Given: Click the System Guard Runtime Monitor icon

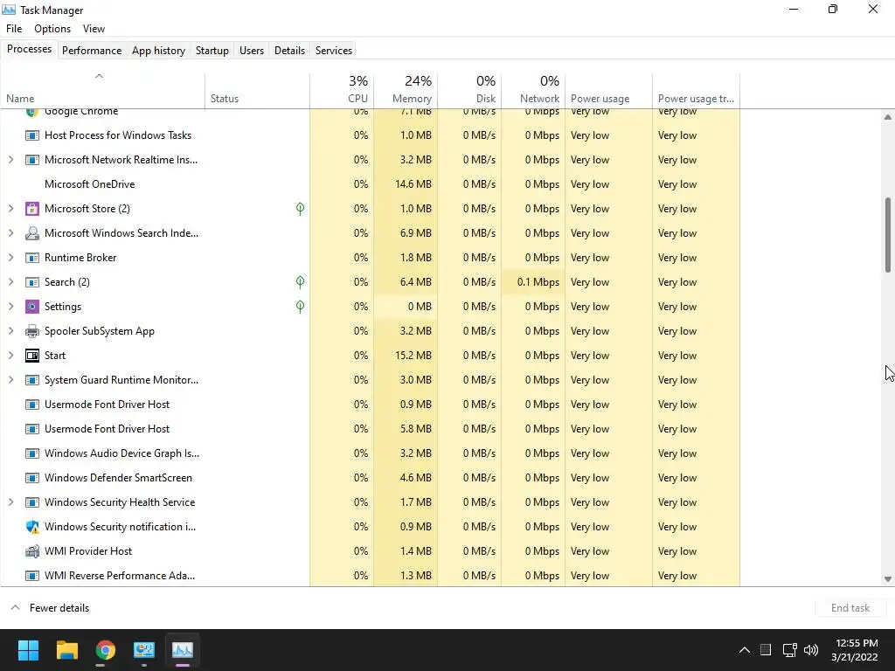Looking at the screenshot, I should [x=32, y=380].
